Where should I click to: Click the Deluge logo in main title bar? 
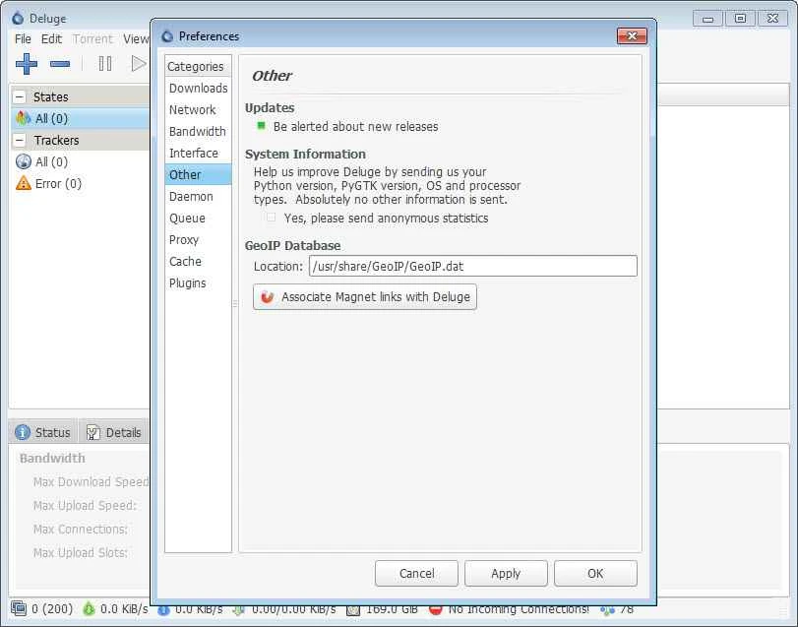(18, 19)
